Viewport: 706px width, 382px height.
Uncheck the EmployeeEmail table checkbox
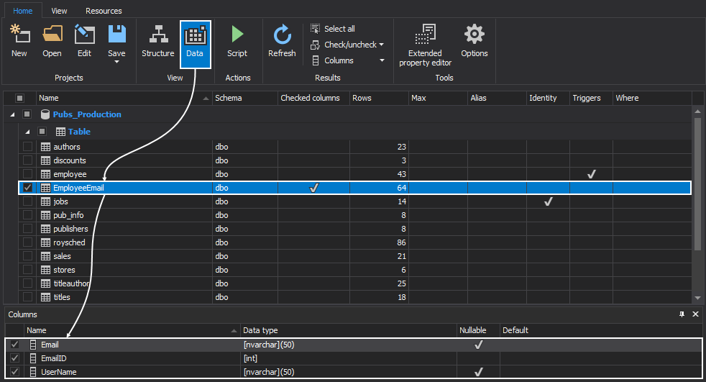coord(27,188)
